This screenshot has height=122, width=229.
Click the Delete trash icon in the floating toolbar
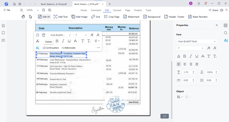44,35
